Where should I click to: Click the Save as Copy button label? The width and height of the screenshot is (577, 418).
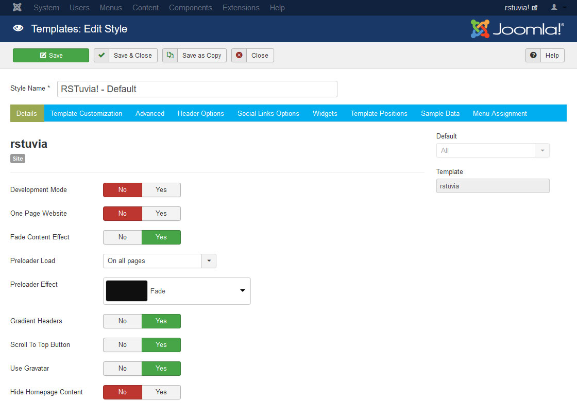(201, 55)
